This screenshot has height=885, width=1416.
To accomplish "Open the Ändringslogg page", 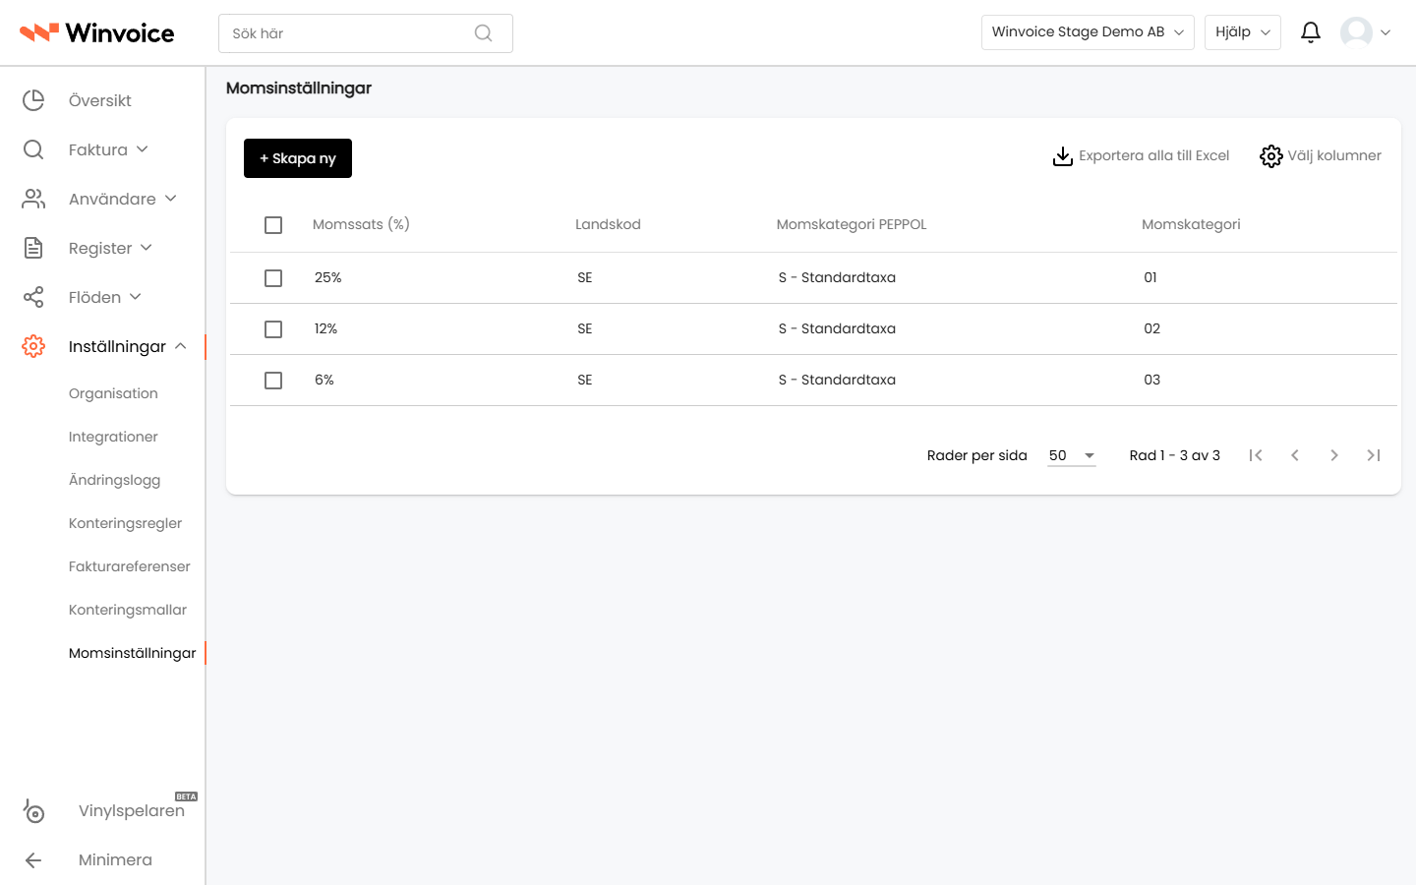I will [114, 480].
